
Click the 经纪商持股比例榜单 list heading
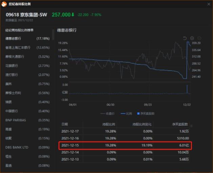[x=19, y=30]
